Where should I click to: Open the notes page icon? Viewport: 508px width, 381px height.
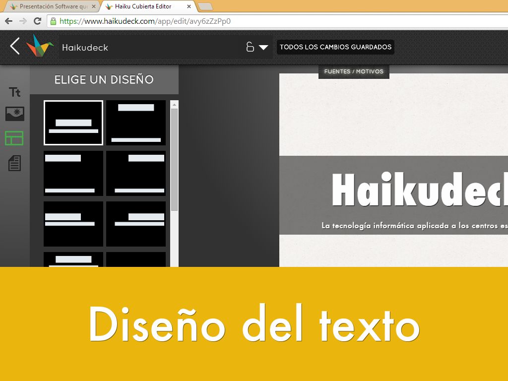click(x=14, y=163)
